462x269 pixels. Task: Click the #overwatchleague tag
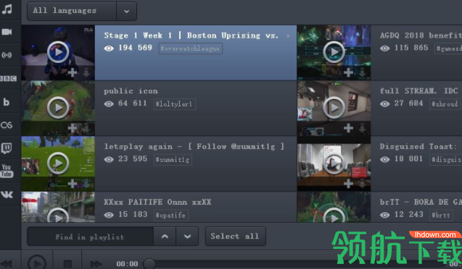pyautogui.click(x=190, y=48)
